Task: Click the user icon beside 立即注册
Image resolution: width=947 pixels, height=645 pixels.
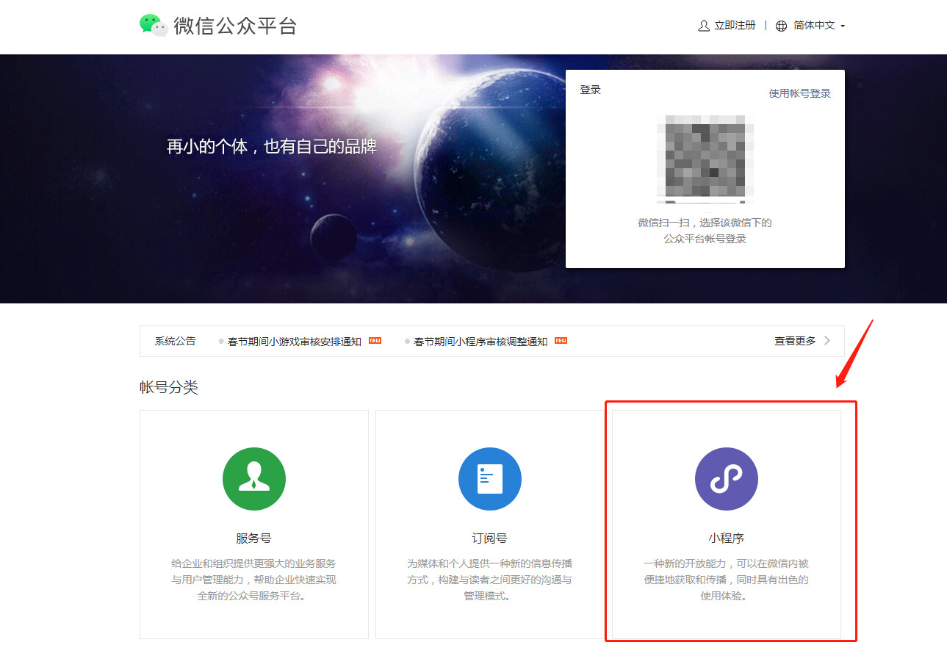Action: coord(704,26)
